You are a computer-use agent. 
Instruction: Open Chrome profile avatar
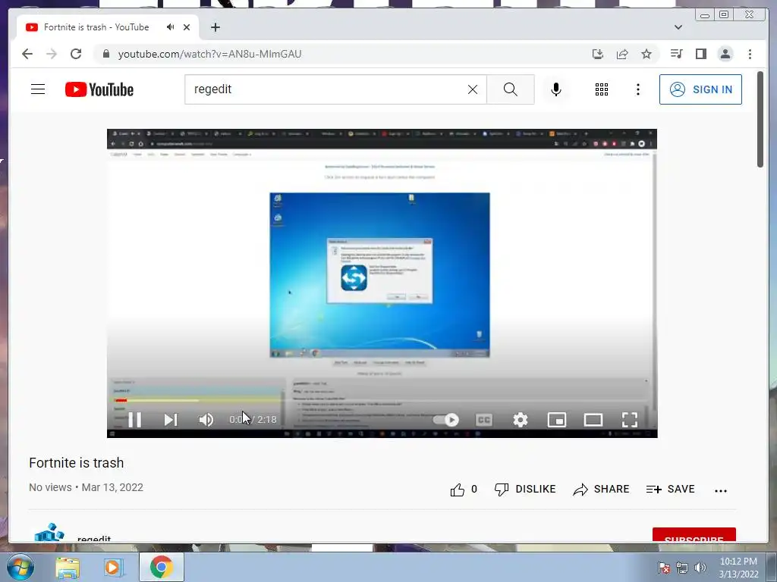click(x=725, y=54)
